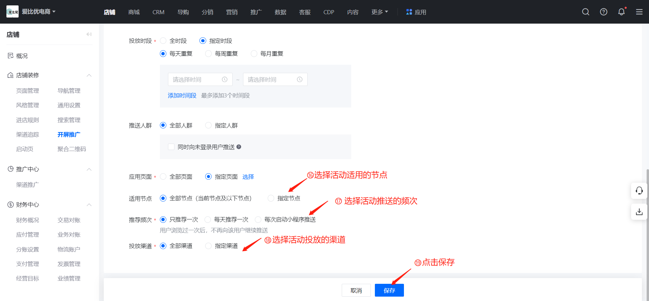Click the 推广中心 pie chart icon
This screenshot has height=301, width=649.
[10, 169]
